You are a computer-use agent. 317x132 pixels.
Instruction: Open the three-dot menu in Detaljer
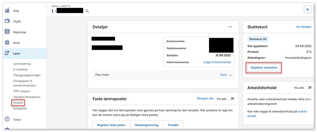point(230,27)
